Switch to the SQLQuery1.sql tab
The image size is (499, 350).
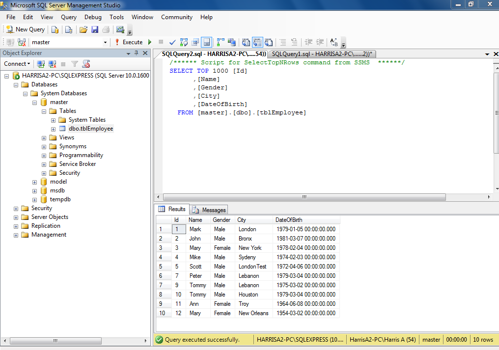coord(322,54)
